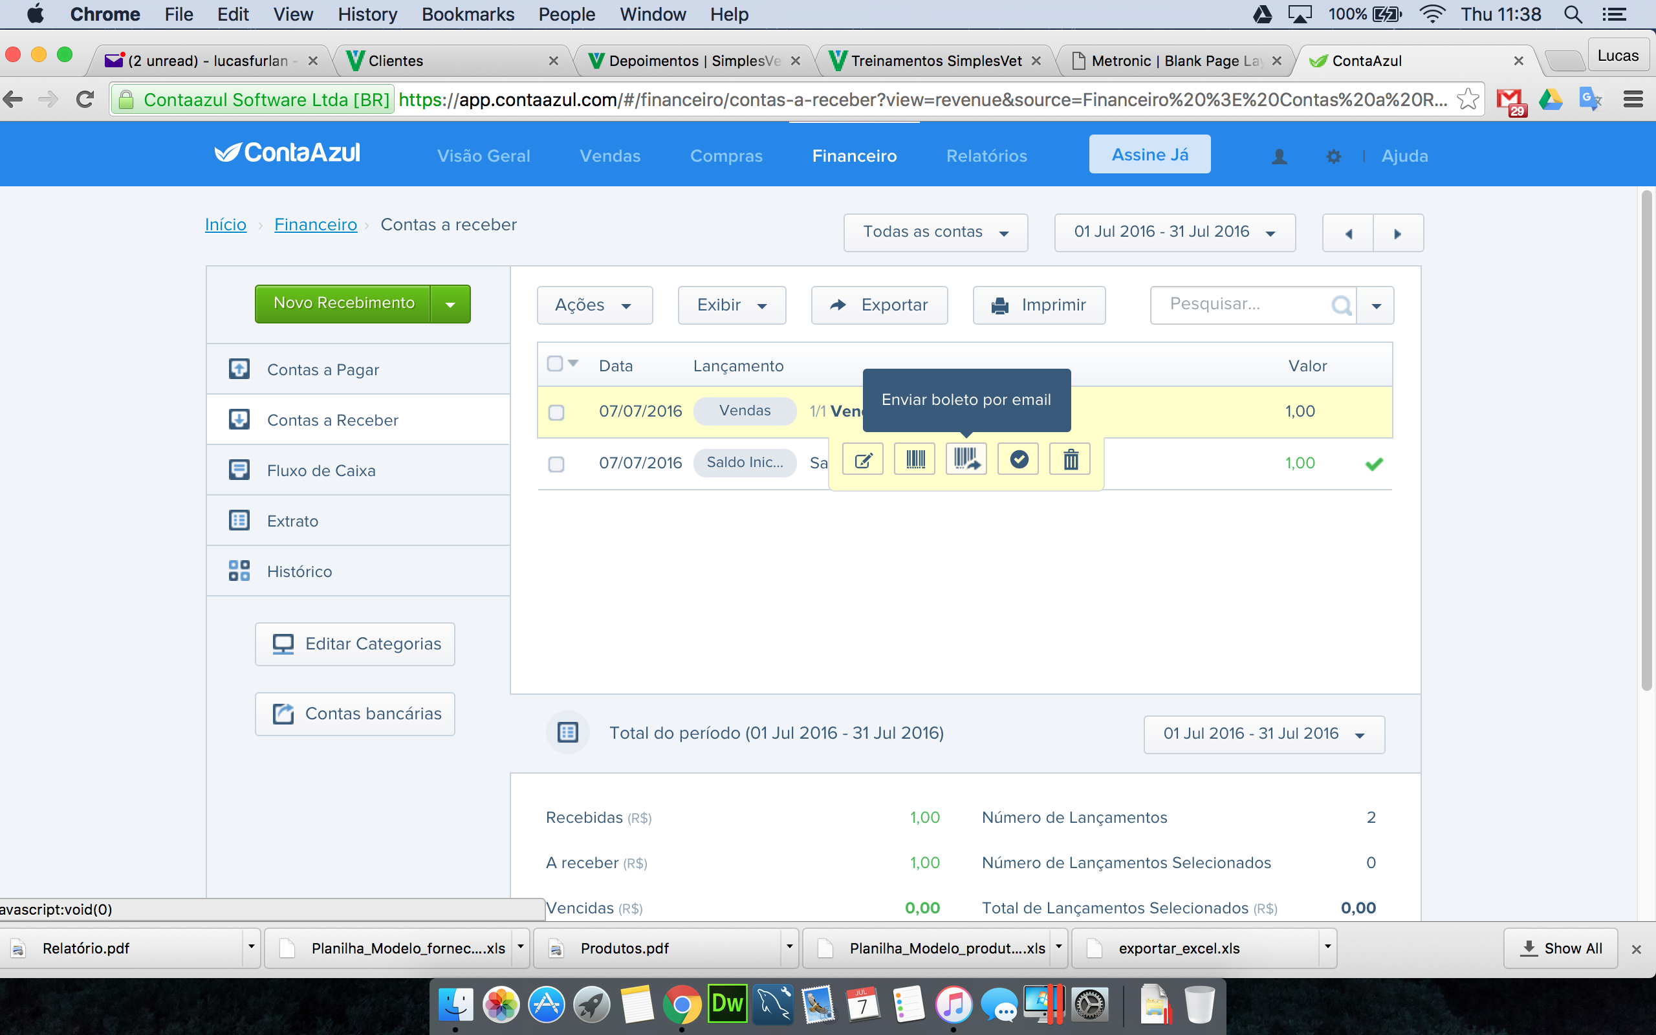Image resolution: width=1656 pixels, height=1035 pixels.
Task: Expand the Todas as contas dropdown
Action: tap(935, 233)
